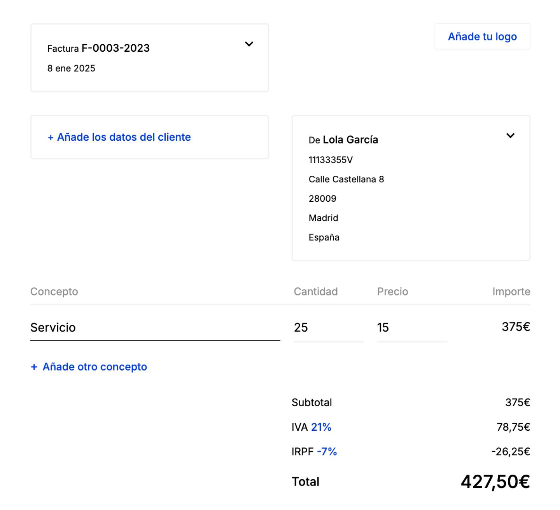Open the IRPF -7% rate selector
The image size is (560, 510).
click(x=327, y=452)
